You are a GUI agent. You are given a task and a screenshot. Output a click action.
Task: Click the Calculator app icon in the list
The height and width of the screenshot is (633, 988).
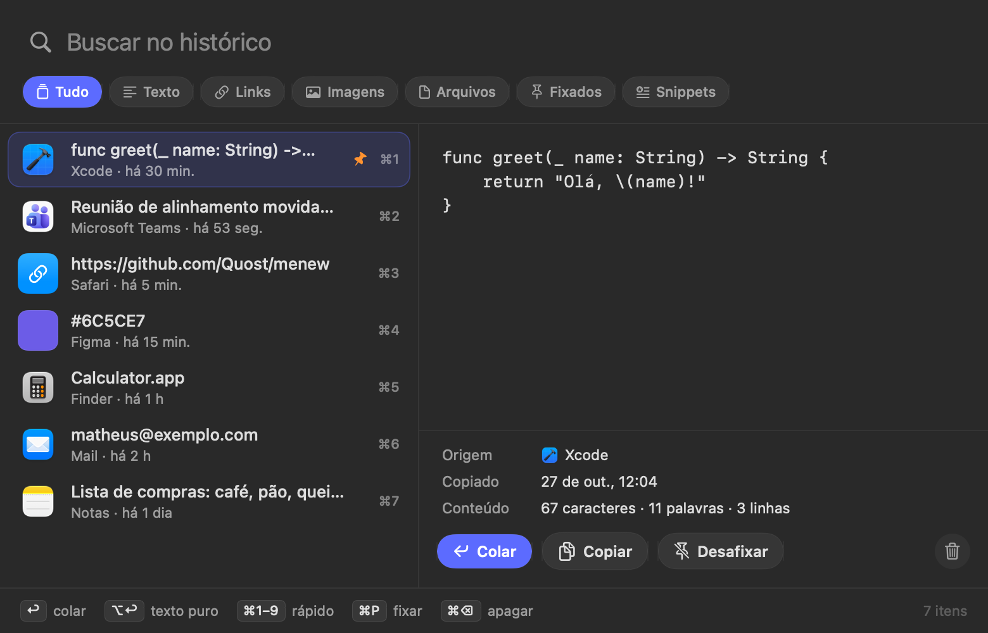tap(38, 387)
